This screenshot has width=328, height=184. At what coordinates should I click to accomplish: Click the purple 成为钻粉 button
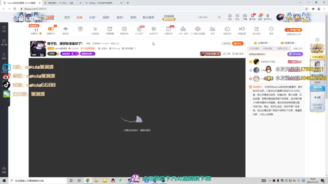click(295, 54)
